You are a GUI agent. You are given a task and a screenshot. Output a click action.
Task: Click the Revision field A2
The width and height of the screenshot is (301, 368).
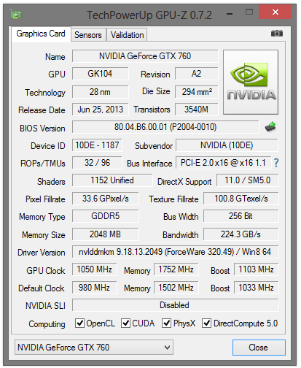click(x=196, y=74)
